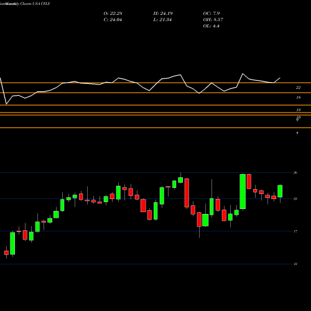Click the 12 label on the candlestick price axis

[295, 264]
